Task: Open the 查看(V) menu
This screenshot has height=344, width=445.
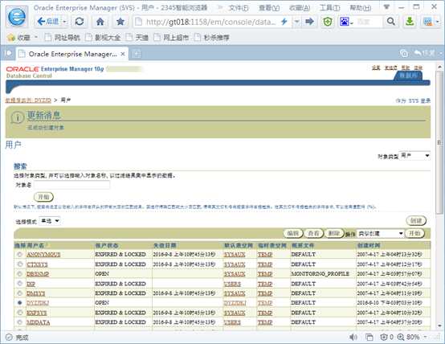Action: [x=269, y=8]
